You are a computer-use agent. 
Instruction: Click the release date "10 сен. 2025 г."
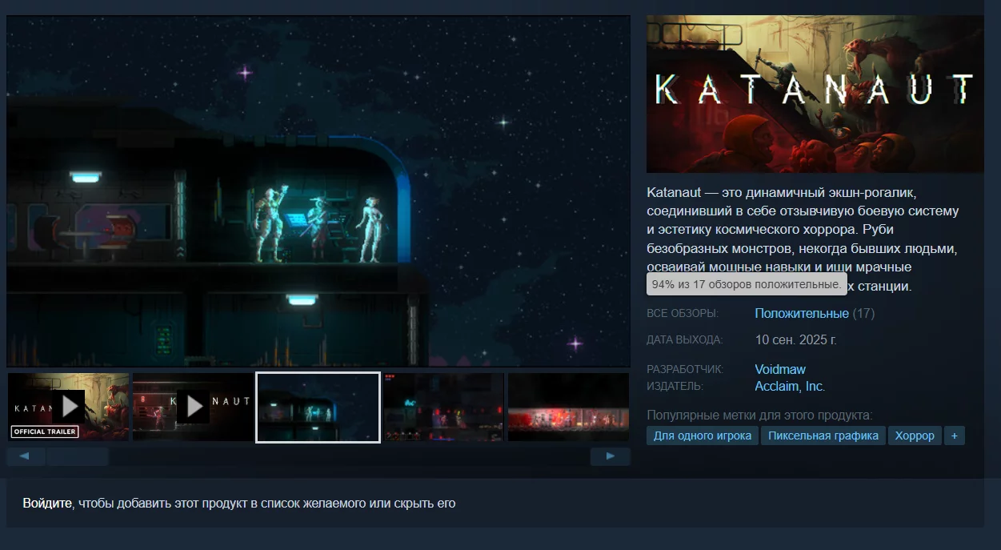pyautogui.click(x=796, y=339)
